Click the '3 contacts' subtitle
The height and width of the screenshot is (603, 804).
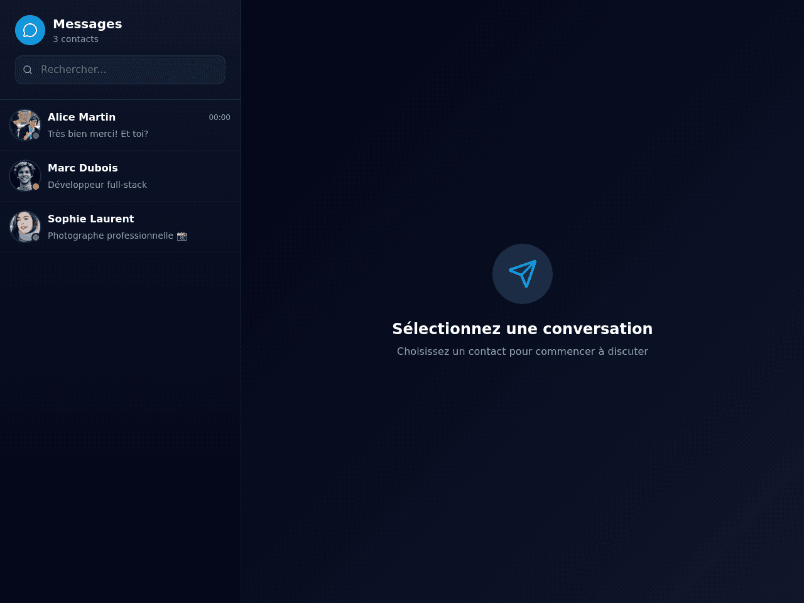75,39
